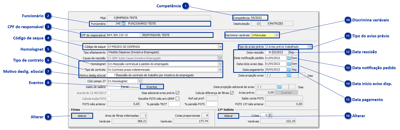Decrease the 13º Salário Cotas value
The height and width of the screenshot is (130, 400).
(x=270, y=116)
